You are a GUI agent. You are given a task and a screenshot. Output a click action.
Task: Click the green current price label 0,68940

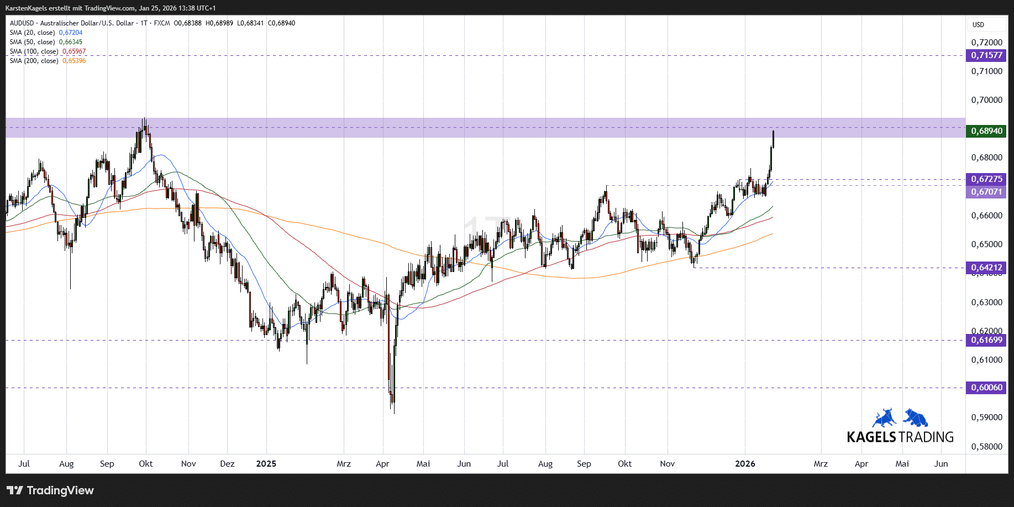click(x=986, y=131)
